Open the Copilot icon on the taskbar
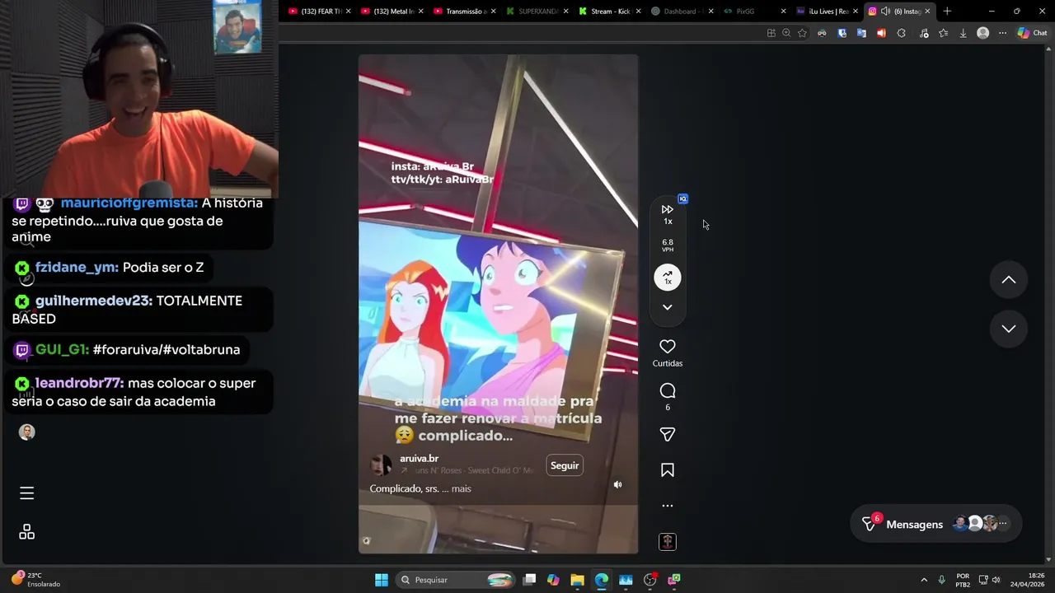Viewport: 1055px width, 593px height. tap(553, 580)
